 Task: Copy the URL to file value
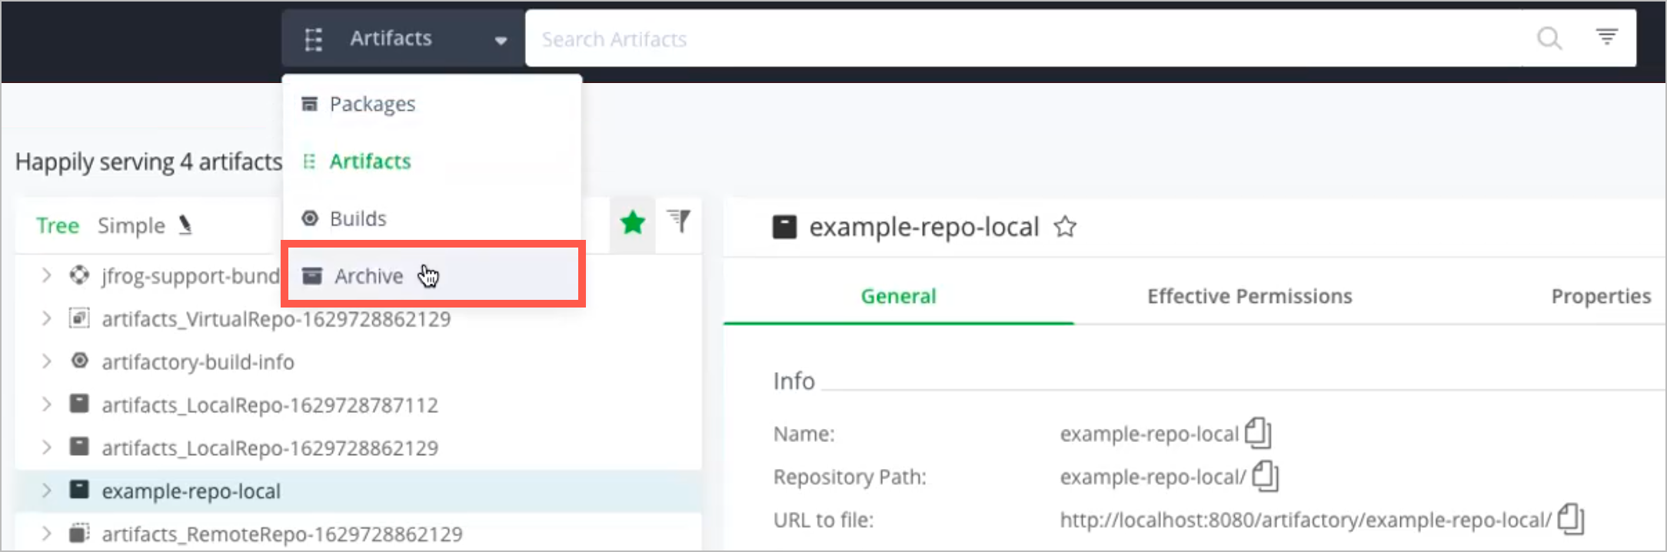[x=1571, y=519]
